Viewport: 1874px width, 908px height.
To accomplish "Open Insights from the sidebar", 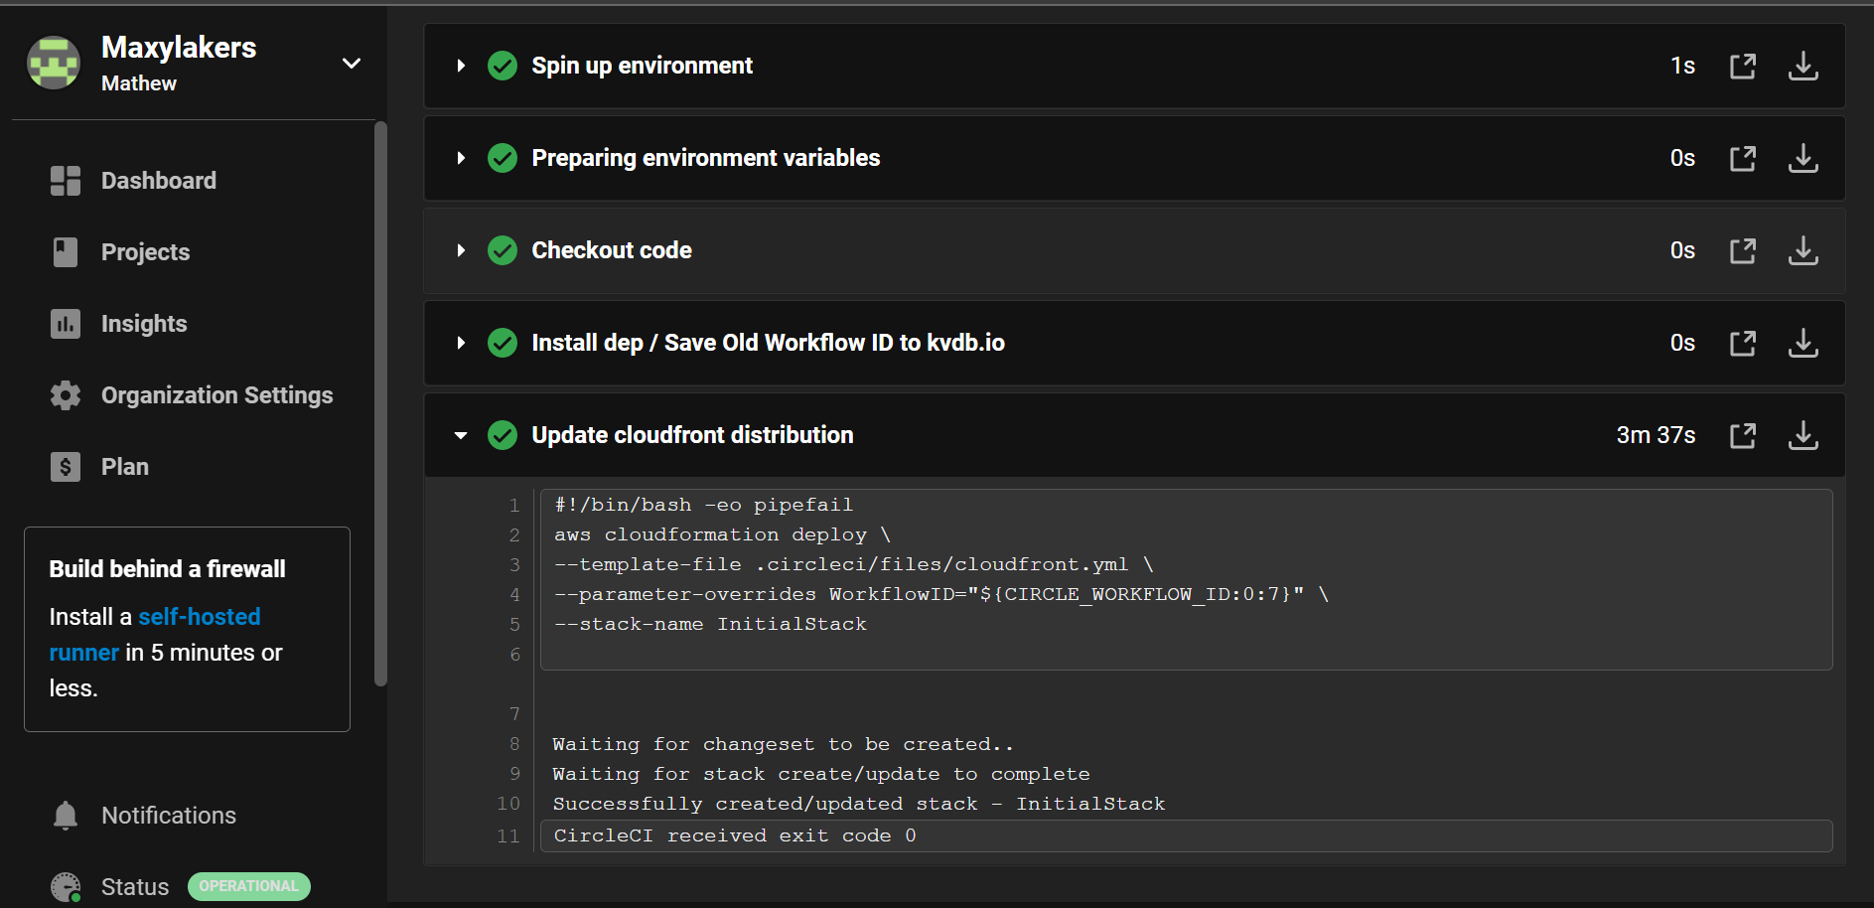I will pyautogui.click(x=144, y=323).
